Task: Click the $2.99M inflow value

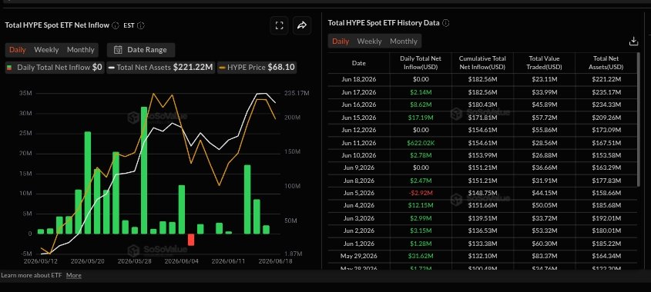Action: [421, 218]
